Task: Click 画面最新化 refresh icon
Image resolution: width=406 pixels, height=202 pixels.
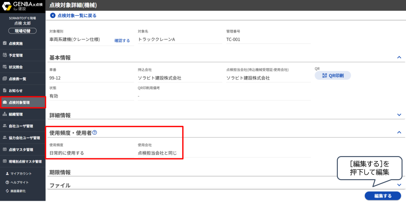Action: pos(7,191)
